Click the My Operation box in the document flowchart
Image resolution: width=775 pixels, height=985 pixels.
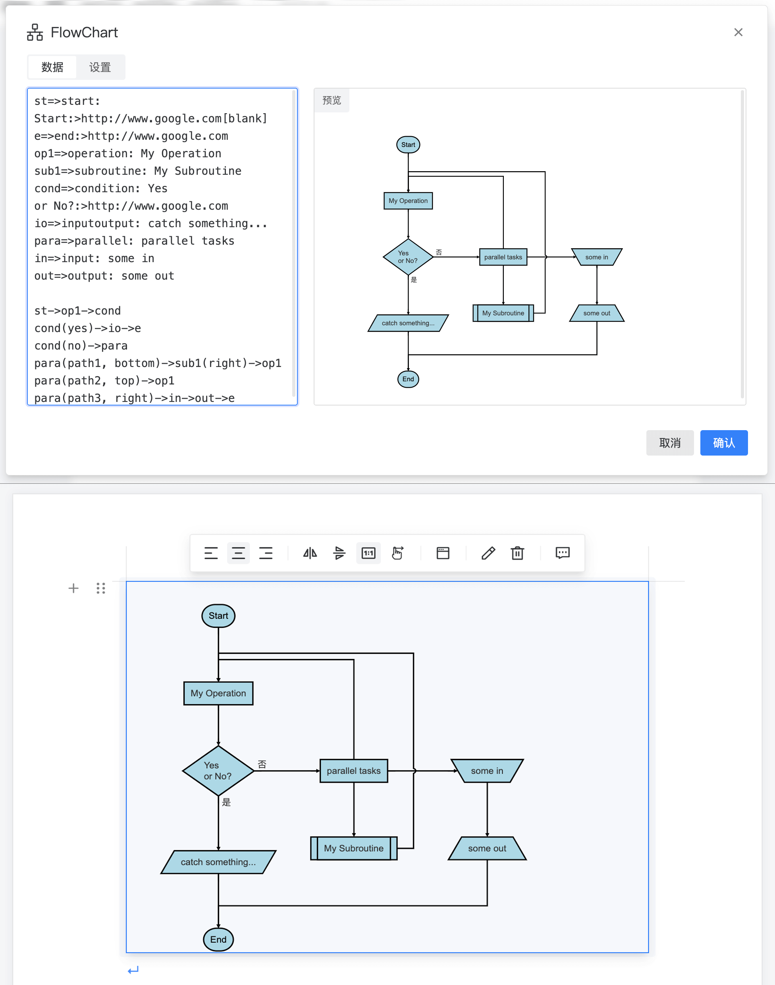point(218,693)
